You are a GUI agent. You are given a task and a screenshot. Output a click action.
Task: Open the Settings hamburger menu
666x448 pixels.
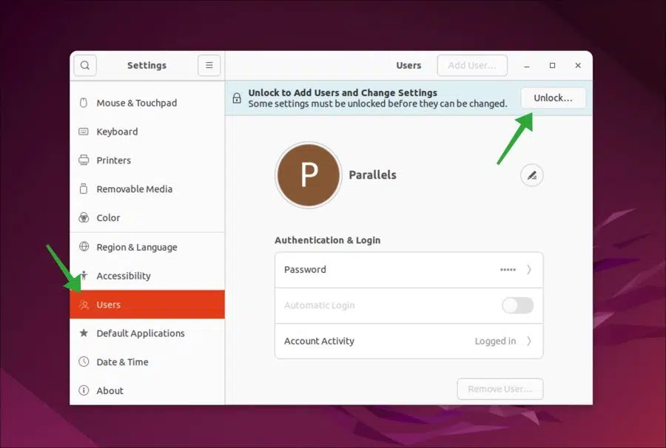pos(209,65)
